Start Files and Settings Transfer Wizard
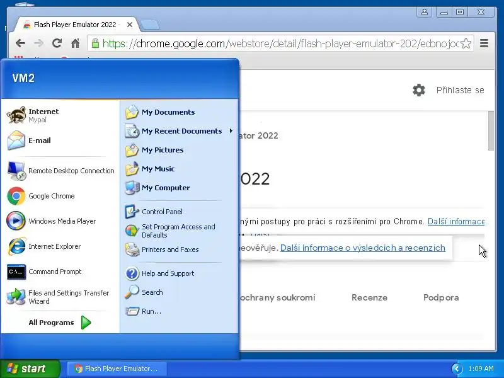 coord(60,297)
